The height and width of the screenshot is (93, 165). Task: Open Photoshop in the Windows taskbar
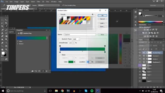pyautogui.click(x=98, y=91)
